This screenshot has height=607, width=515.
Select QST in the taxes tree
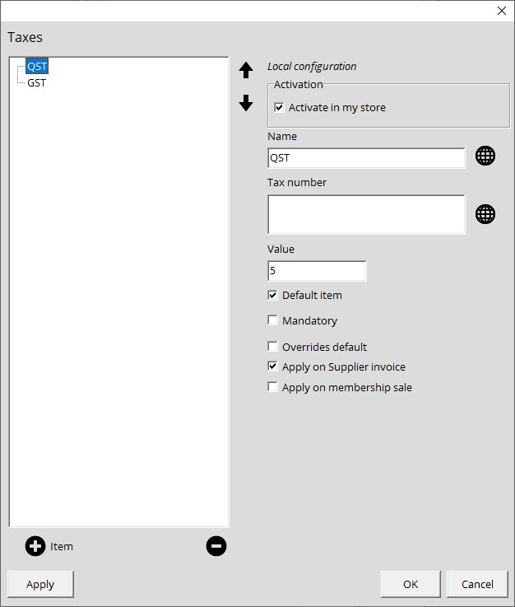(37, 67)
